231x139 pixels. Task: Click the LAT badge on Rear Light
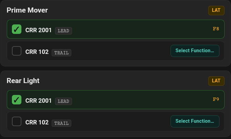click(x=216, y=81)
